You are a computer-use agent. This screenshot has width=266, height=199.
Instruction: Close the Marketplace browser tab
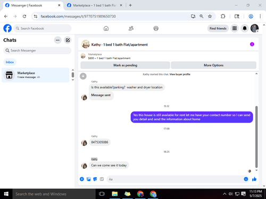coord(121,5)
